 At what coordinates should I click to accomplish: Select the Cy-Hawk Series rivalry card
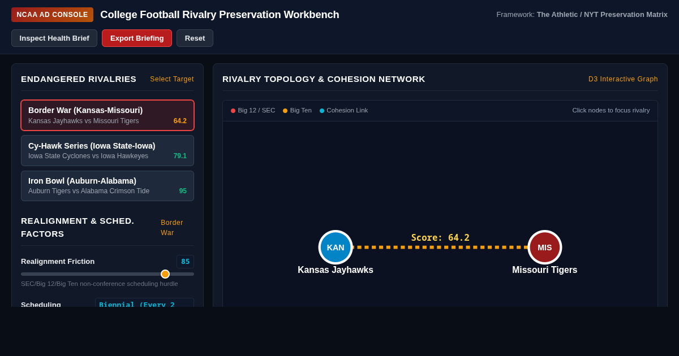click(108, 150)
